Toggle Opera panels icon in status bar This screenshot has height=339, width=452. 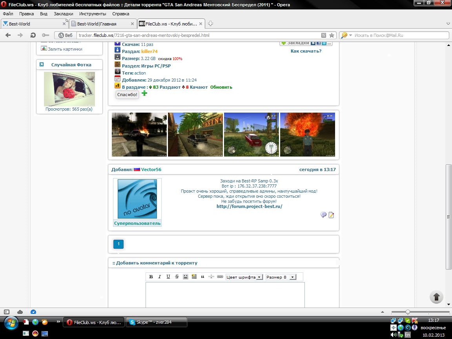coord(7,312)
